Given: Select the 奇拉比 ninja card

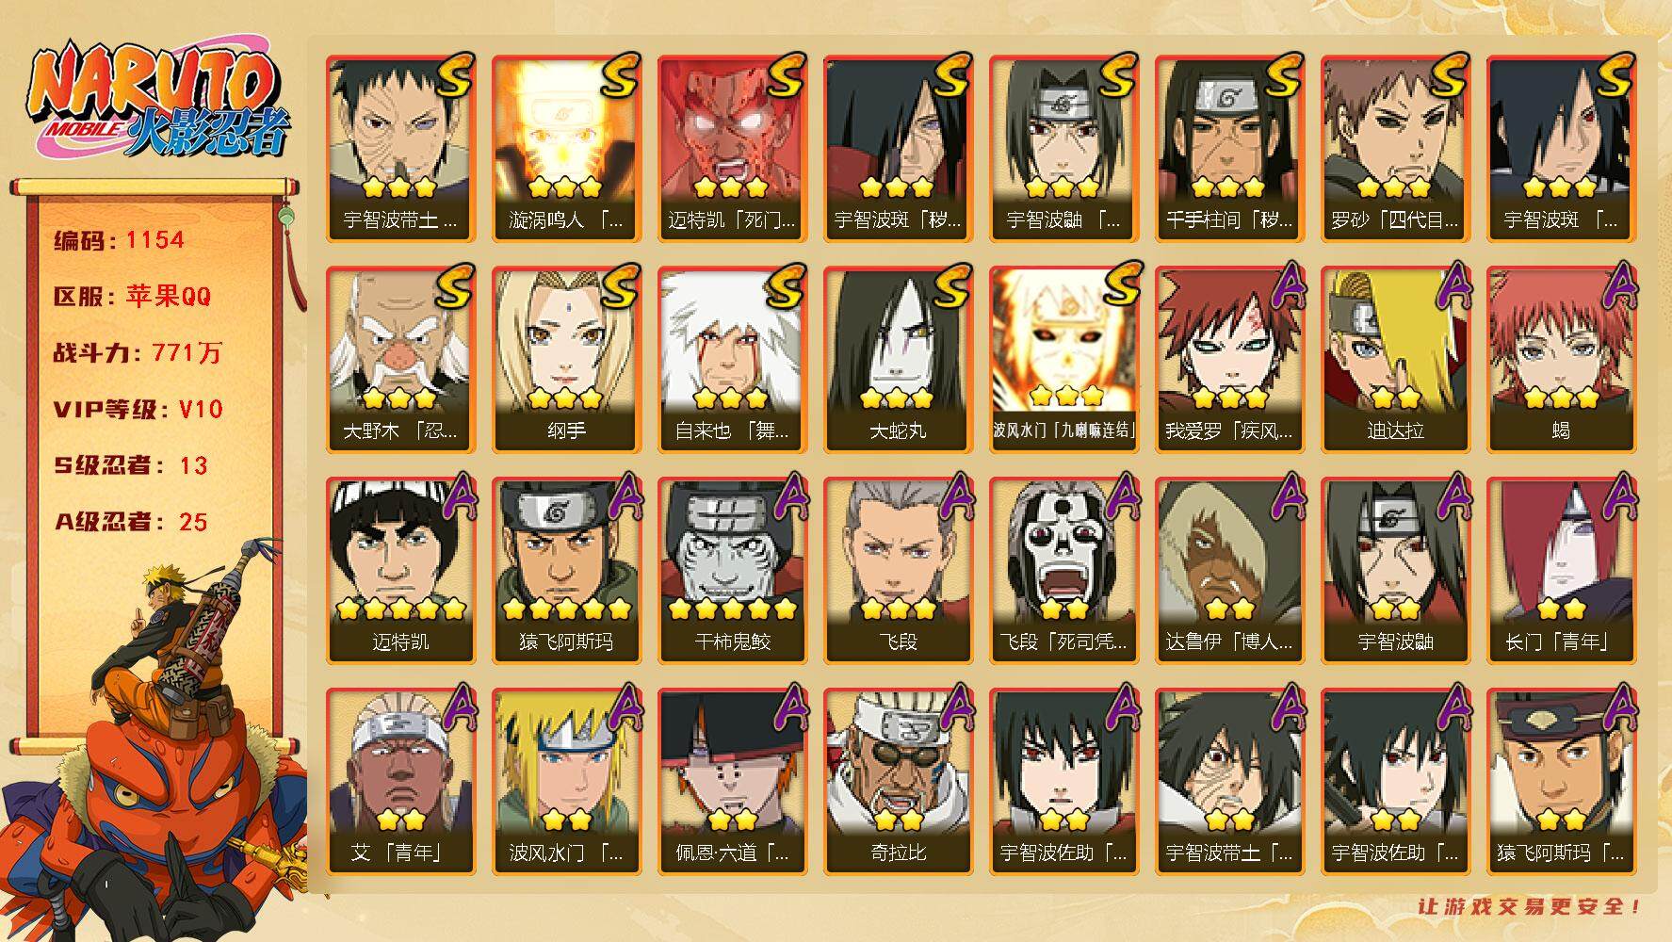Looking at the screenshot, I should (x=898, y=782).
